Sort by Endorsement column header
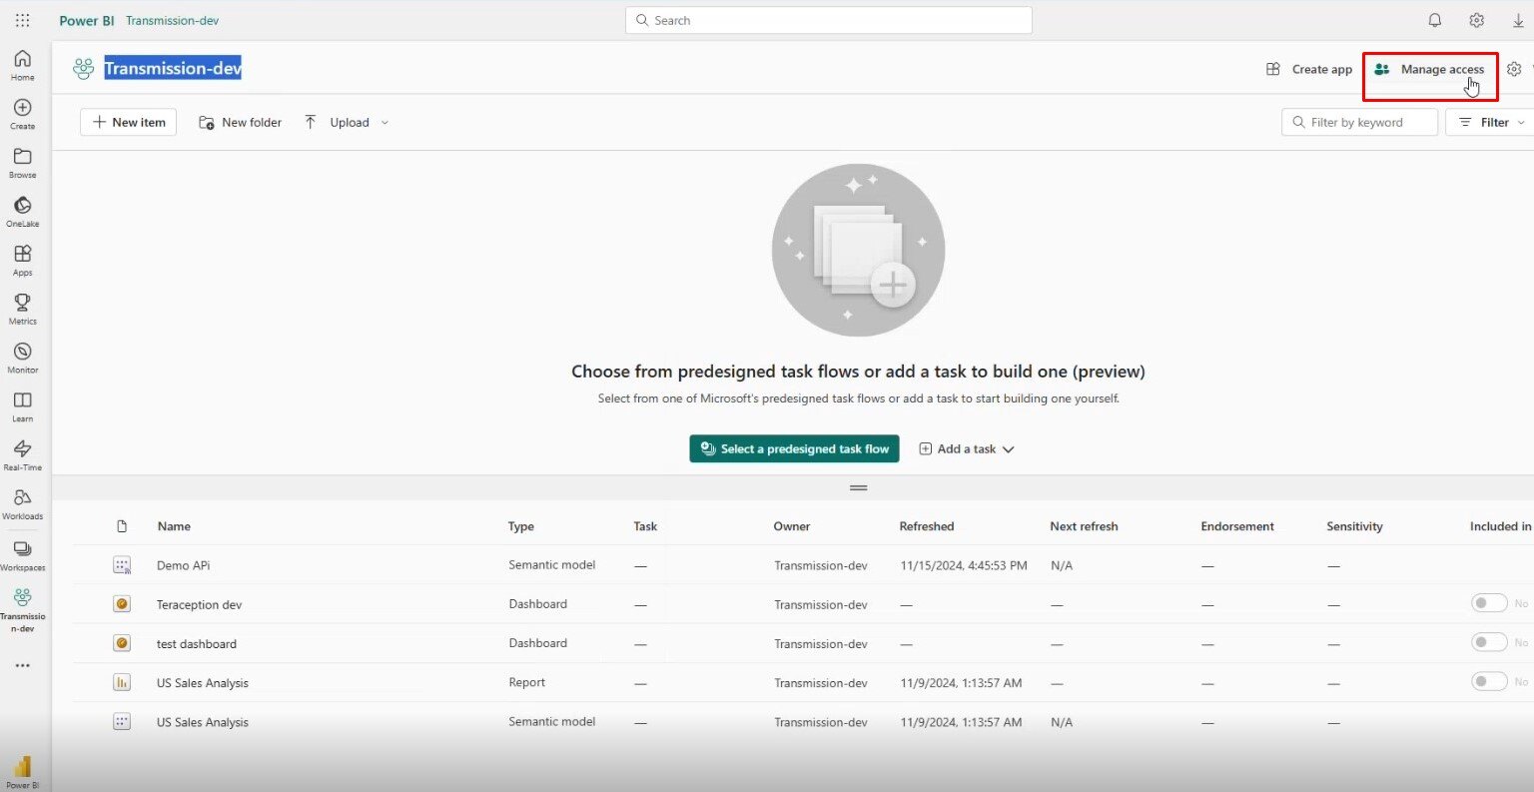 point(1237,526)
